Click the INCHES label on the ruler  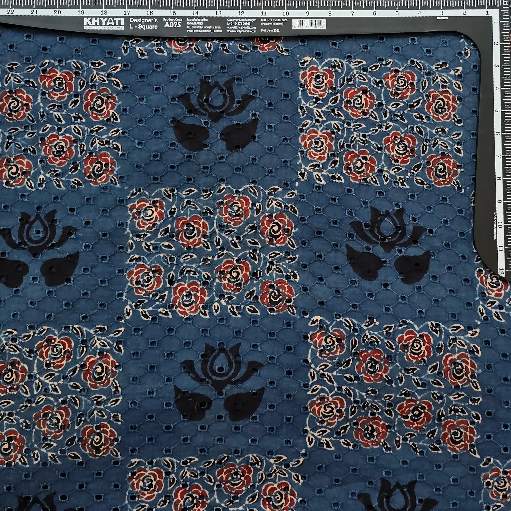(x=442, y=18)
